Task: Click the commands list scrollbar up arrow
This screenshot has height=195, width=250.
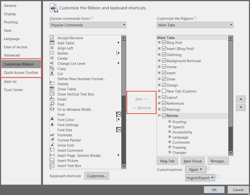Action: pyautogui.click(x=123, y=38)
